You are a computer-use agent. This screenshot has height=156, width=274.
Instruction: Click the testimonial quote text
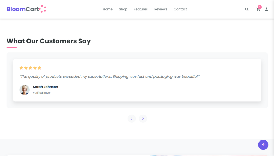(x=110, y=77)
